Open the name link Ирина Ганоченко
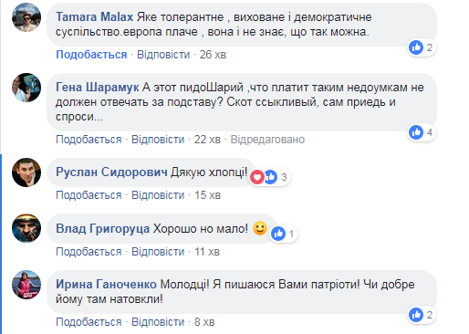This screenshot has height=334, width=469. pos(106,285)
